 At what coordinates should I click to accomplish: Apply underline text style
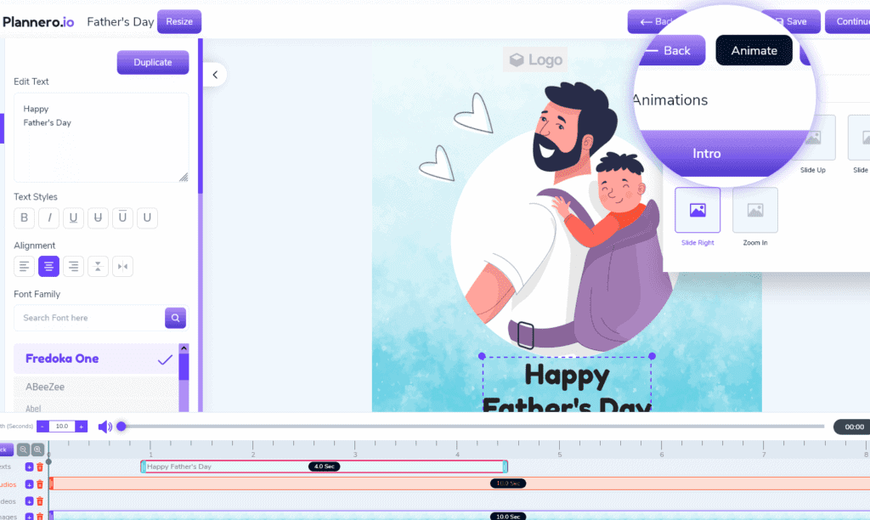click(73, 218)
